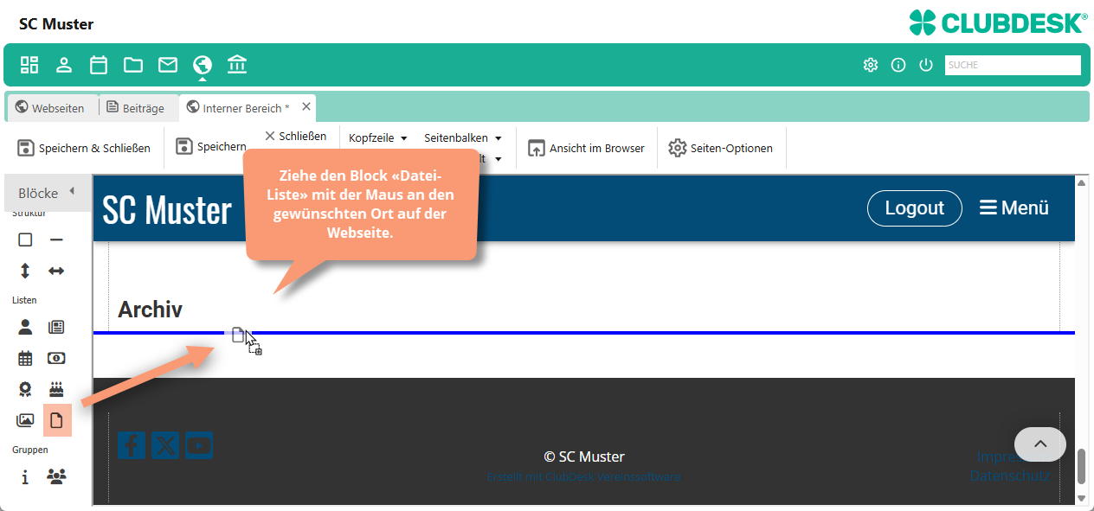Select the info group block icon
This screenshot has width=1094, height=511.
(x=25, y=476)
